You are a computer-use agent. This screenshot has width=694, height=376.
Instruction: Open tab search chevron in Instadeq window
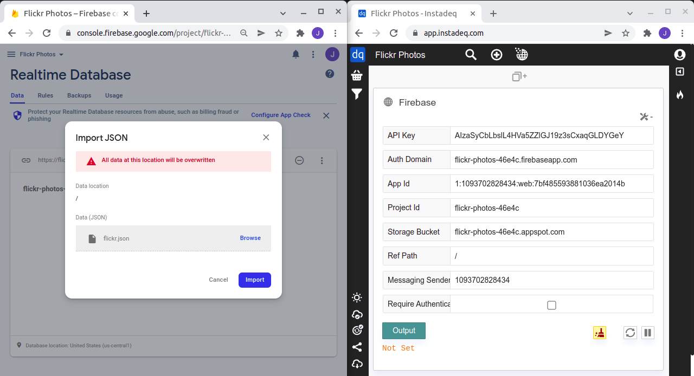pos(630,13)
